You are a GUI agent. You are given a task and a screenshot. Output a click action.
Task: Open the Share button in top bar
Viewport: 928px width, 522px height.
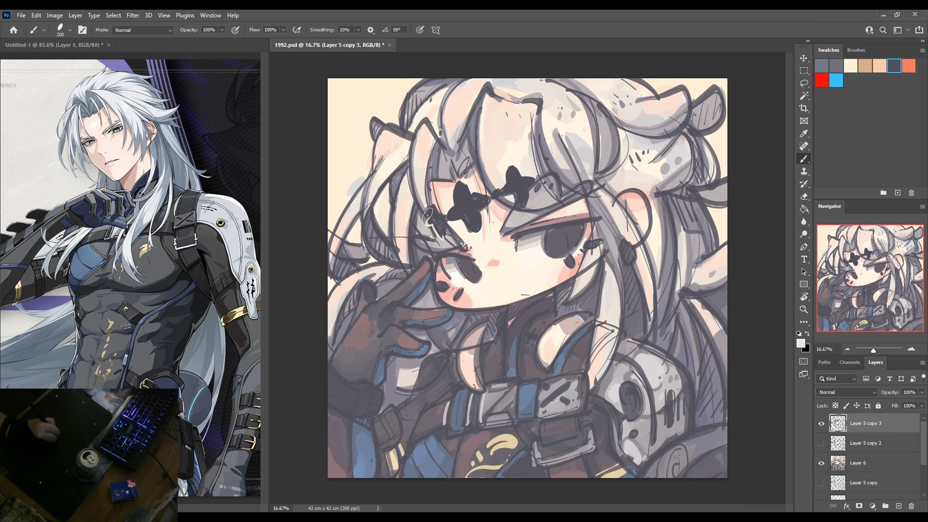(x=919, y=30)
